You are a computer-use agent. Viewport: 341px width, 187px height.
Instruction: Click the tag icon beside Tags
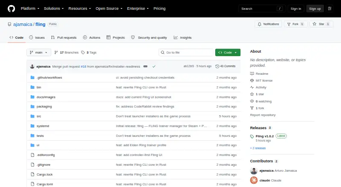pos(83,53)
